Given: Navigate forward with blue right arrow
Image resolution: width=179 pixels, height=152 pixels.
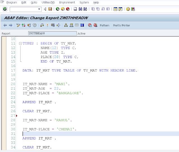Looking at the screenshot, I should pyautogui.click(x=11, y=25).
